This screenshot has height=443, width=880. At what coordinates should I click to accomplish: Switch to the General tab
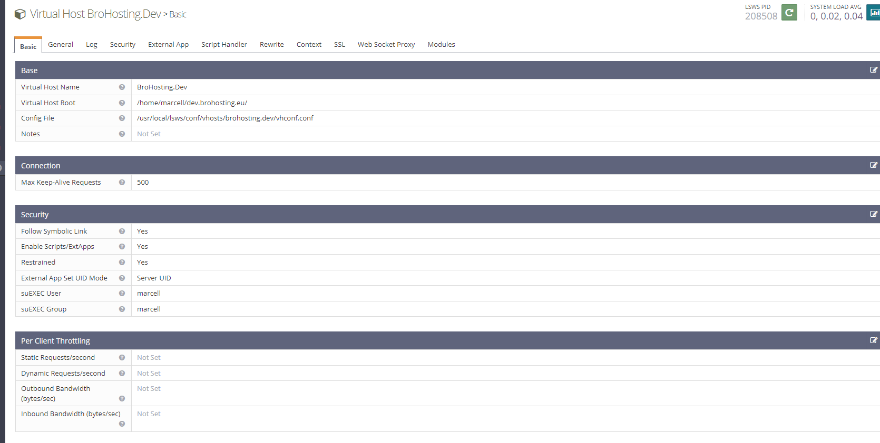point(61,45)
